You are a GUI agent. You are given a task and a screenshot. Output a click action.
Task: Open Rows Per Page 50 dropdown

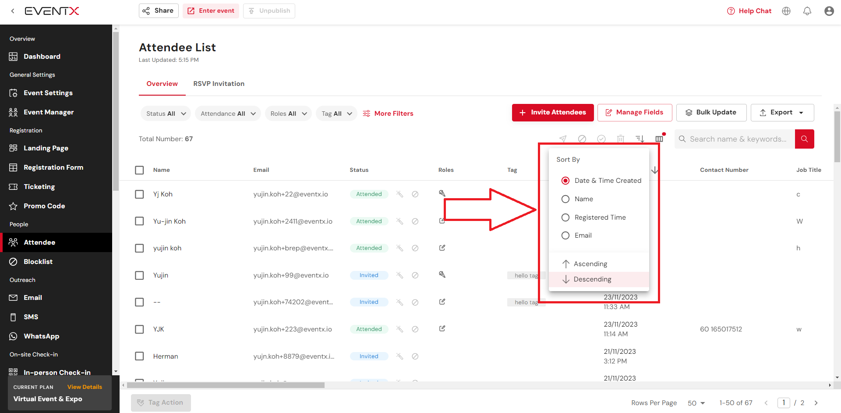click(x=696, y=403)
